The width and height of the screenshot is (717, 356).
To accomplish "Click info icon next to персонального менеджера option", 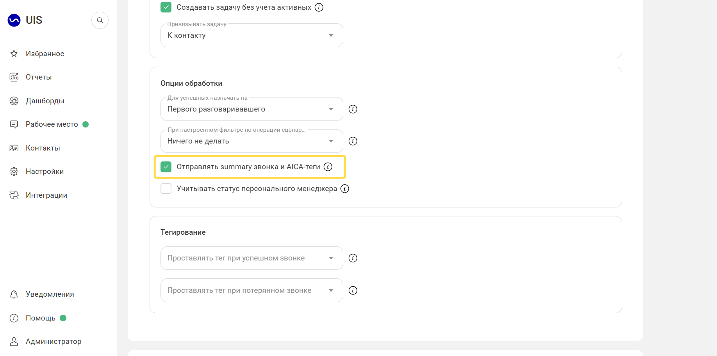I will [345, 189].
